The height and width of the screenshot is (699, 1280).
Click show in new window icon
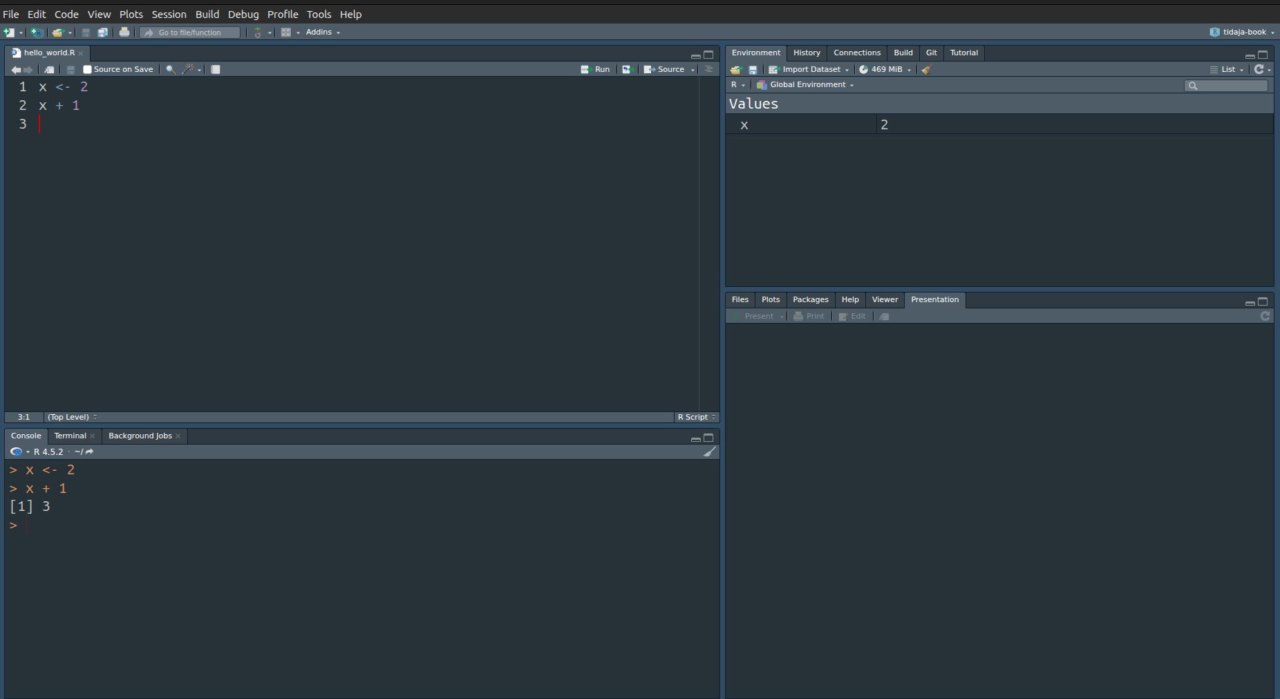click(49, 70)
